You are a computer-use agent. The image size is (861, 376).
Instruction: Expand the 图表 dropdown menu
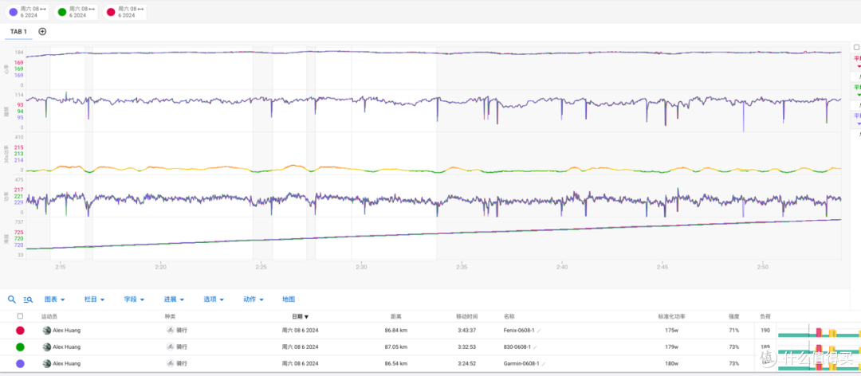(55, 300)
